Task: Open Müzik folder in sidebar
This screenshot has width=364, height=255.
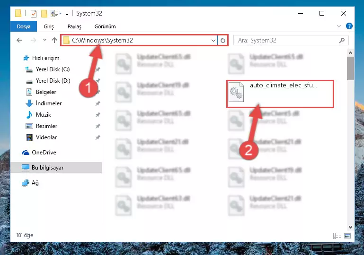Action: 38,115
